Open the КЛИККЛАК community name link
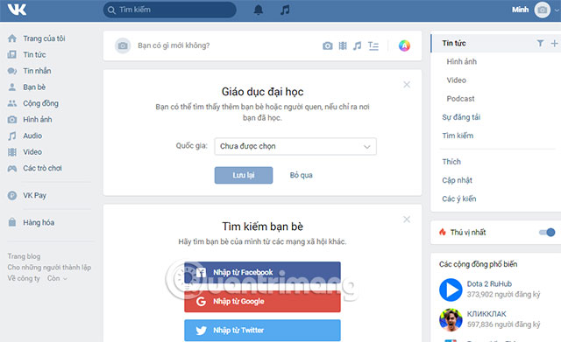The image size is (561, 342). (486, 314)
